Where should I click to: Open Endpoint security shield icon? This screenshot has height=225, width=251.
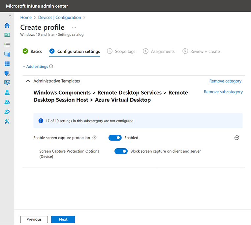pos(7,73)
